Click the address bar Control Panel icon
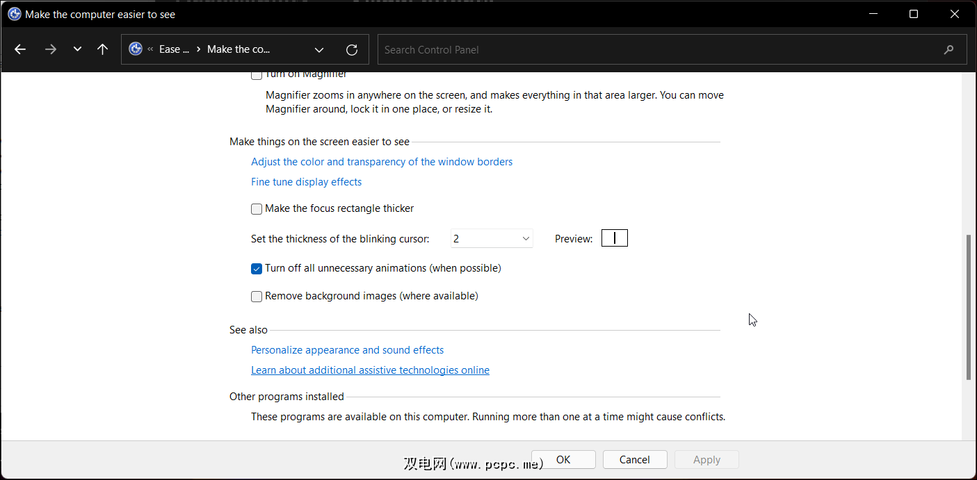 (136, 49)
